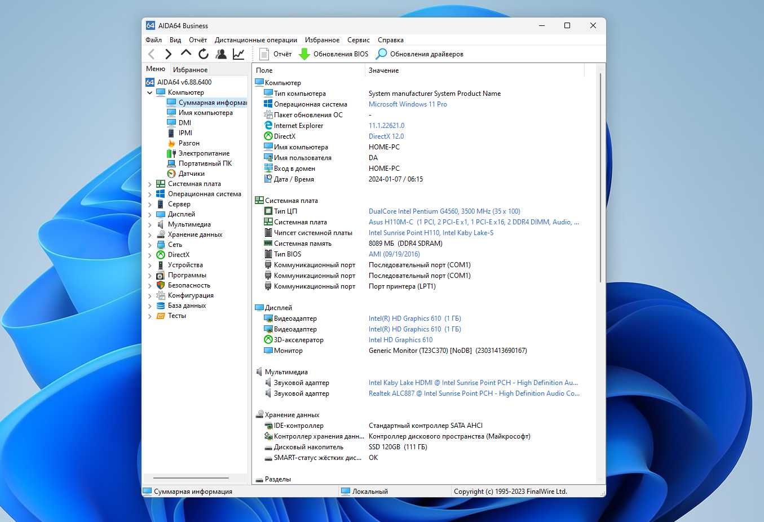Expand the Сеть tree node

pyautogui.click(x=150, y=245)
